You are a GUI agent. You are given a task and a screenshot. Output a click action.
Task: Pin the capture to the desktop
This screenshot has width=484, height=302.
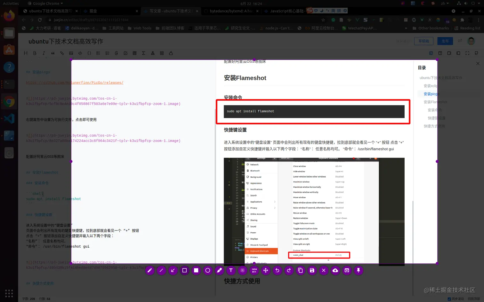(x=359, y=270)
